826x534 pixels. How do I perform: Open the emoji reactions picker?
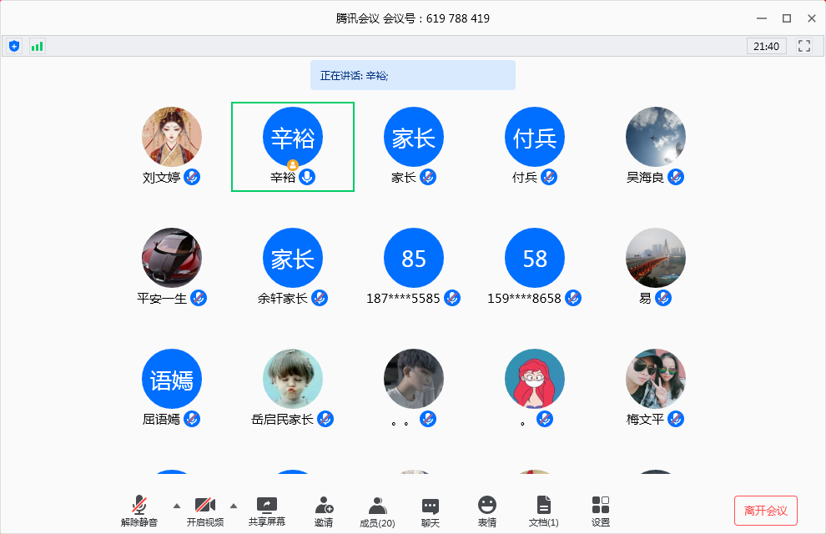pos(487,511)
